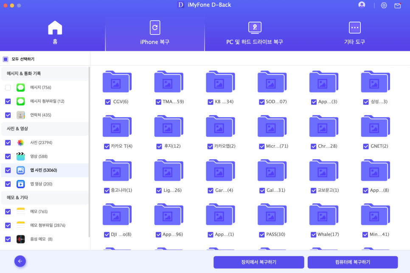Viewport: 410px width, 273px height.
Task: Toggle the 모두 선택하기 checkbox
Action: click(6, 59)
